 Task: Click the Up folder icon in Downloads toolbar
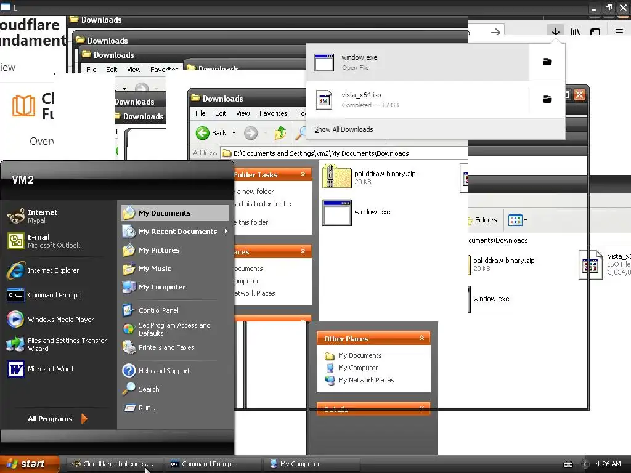click(280, 133)
